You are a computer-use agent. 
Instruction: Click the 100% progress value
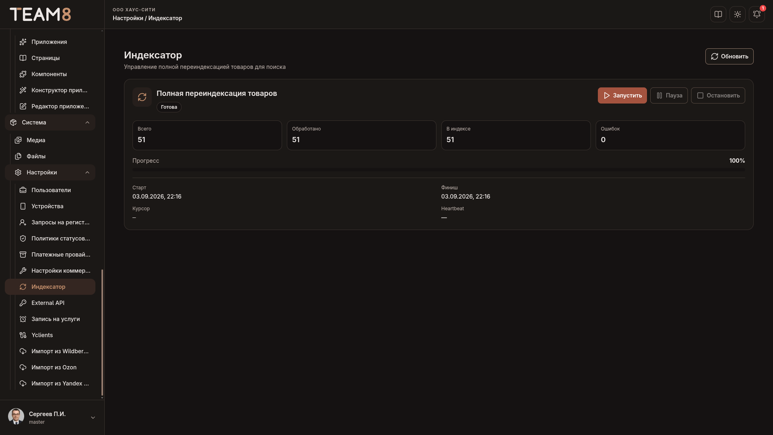pyautogui.click(x=737, y=161)
